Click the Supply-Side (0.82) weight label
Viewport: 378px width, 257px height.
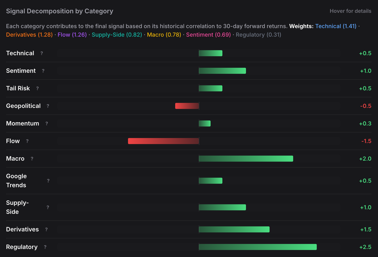[x=116, y=35]
